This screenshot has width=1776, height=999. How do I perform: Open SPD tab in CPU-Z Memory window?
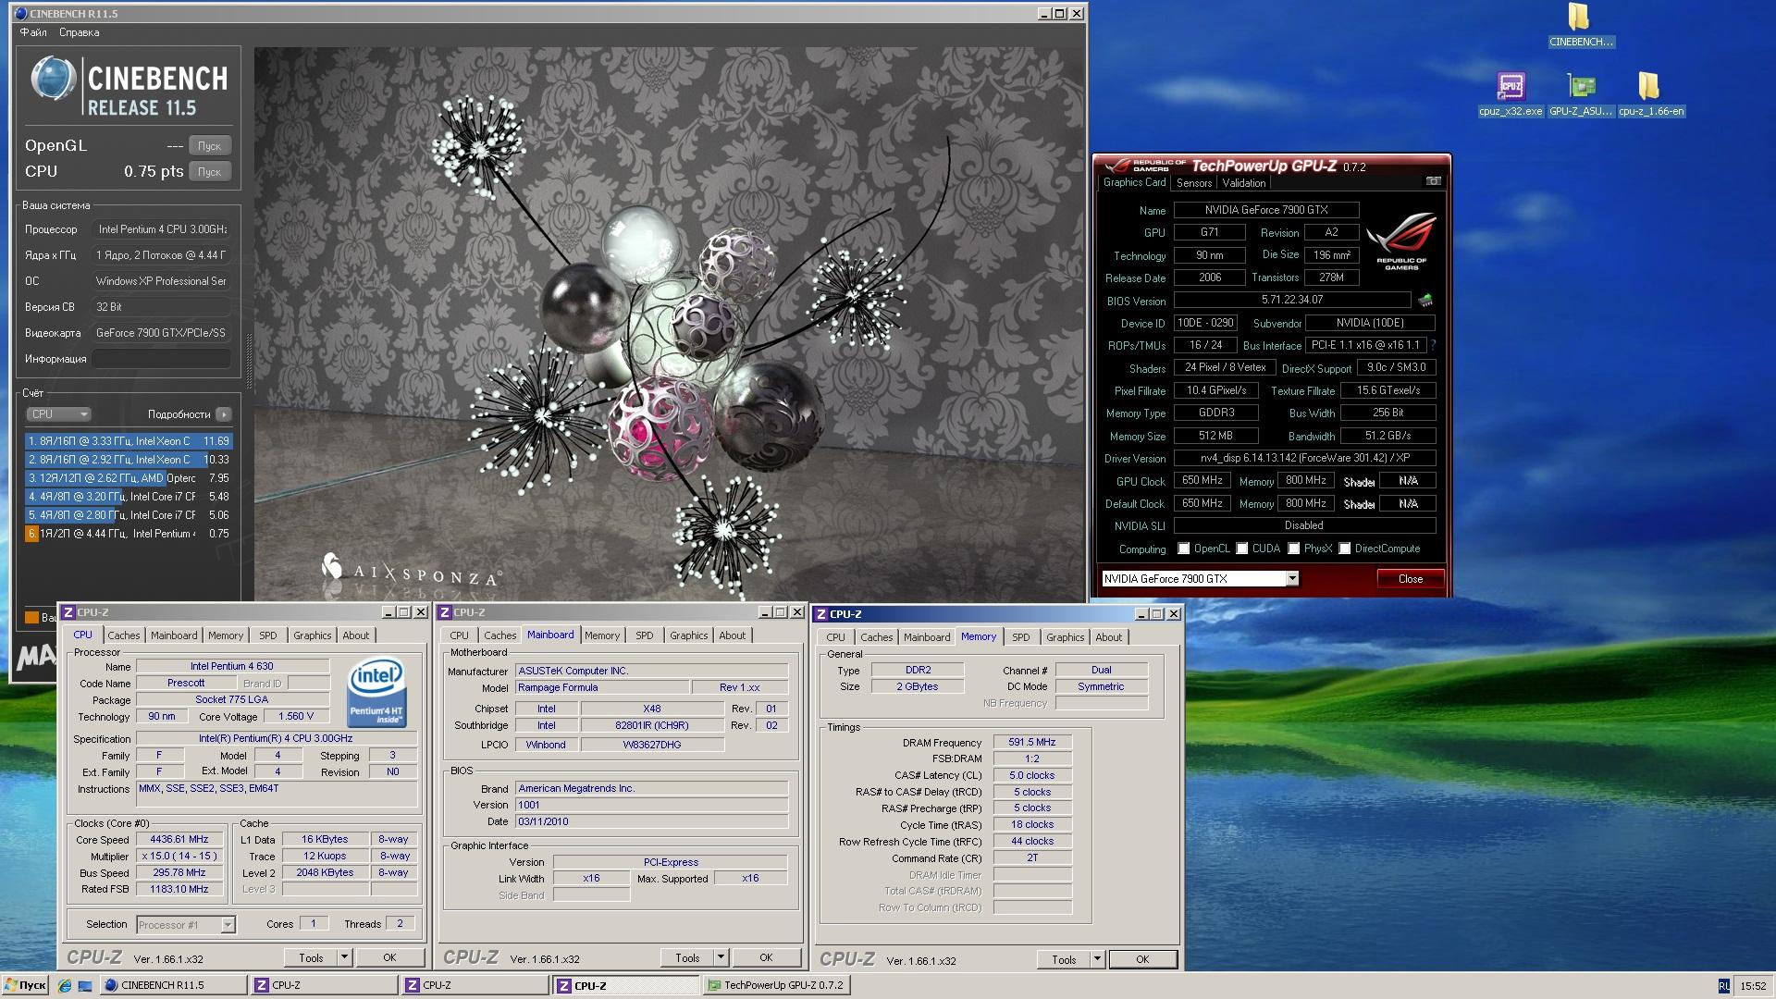coord(1021,637)
